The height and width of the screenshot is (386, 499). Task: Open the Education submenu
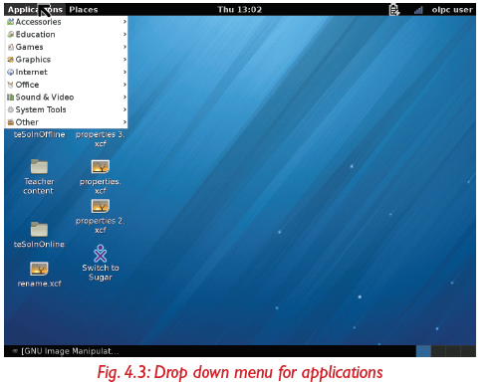[67, 35]
